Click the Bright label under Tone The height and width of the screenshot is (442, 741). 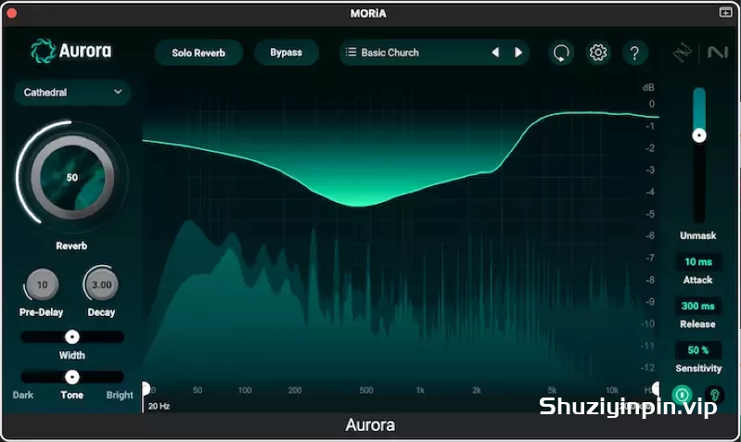pos(120,395)
